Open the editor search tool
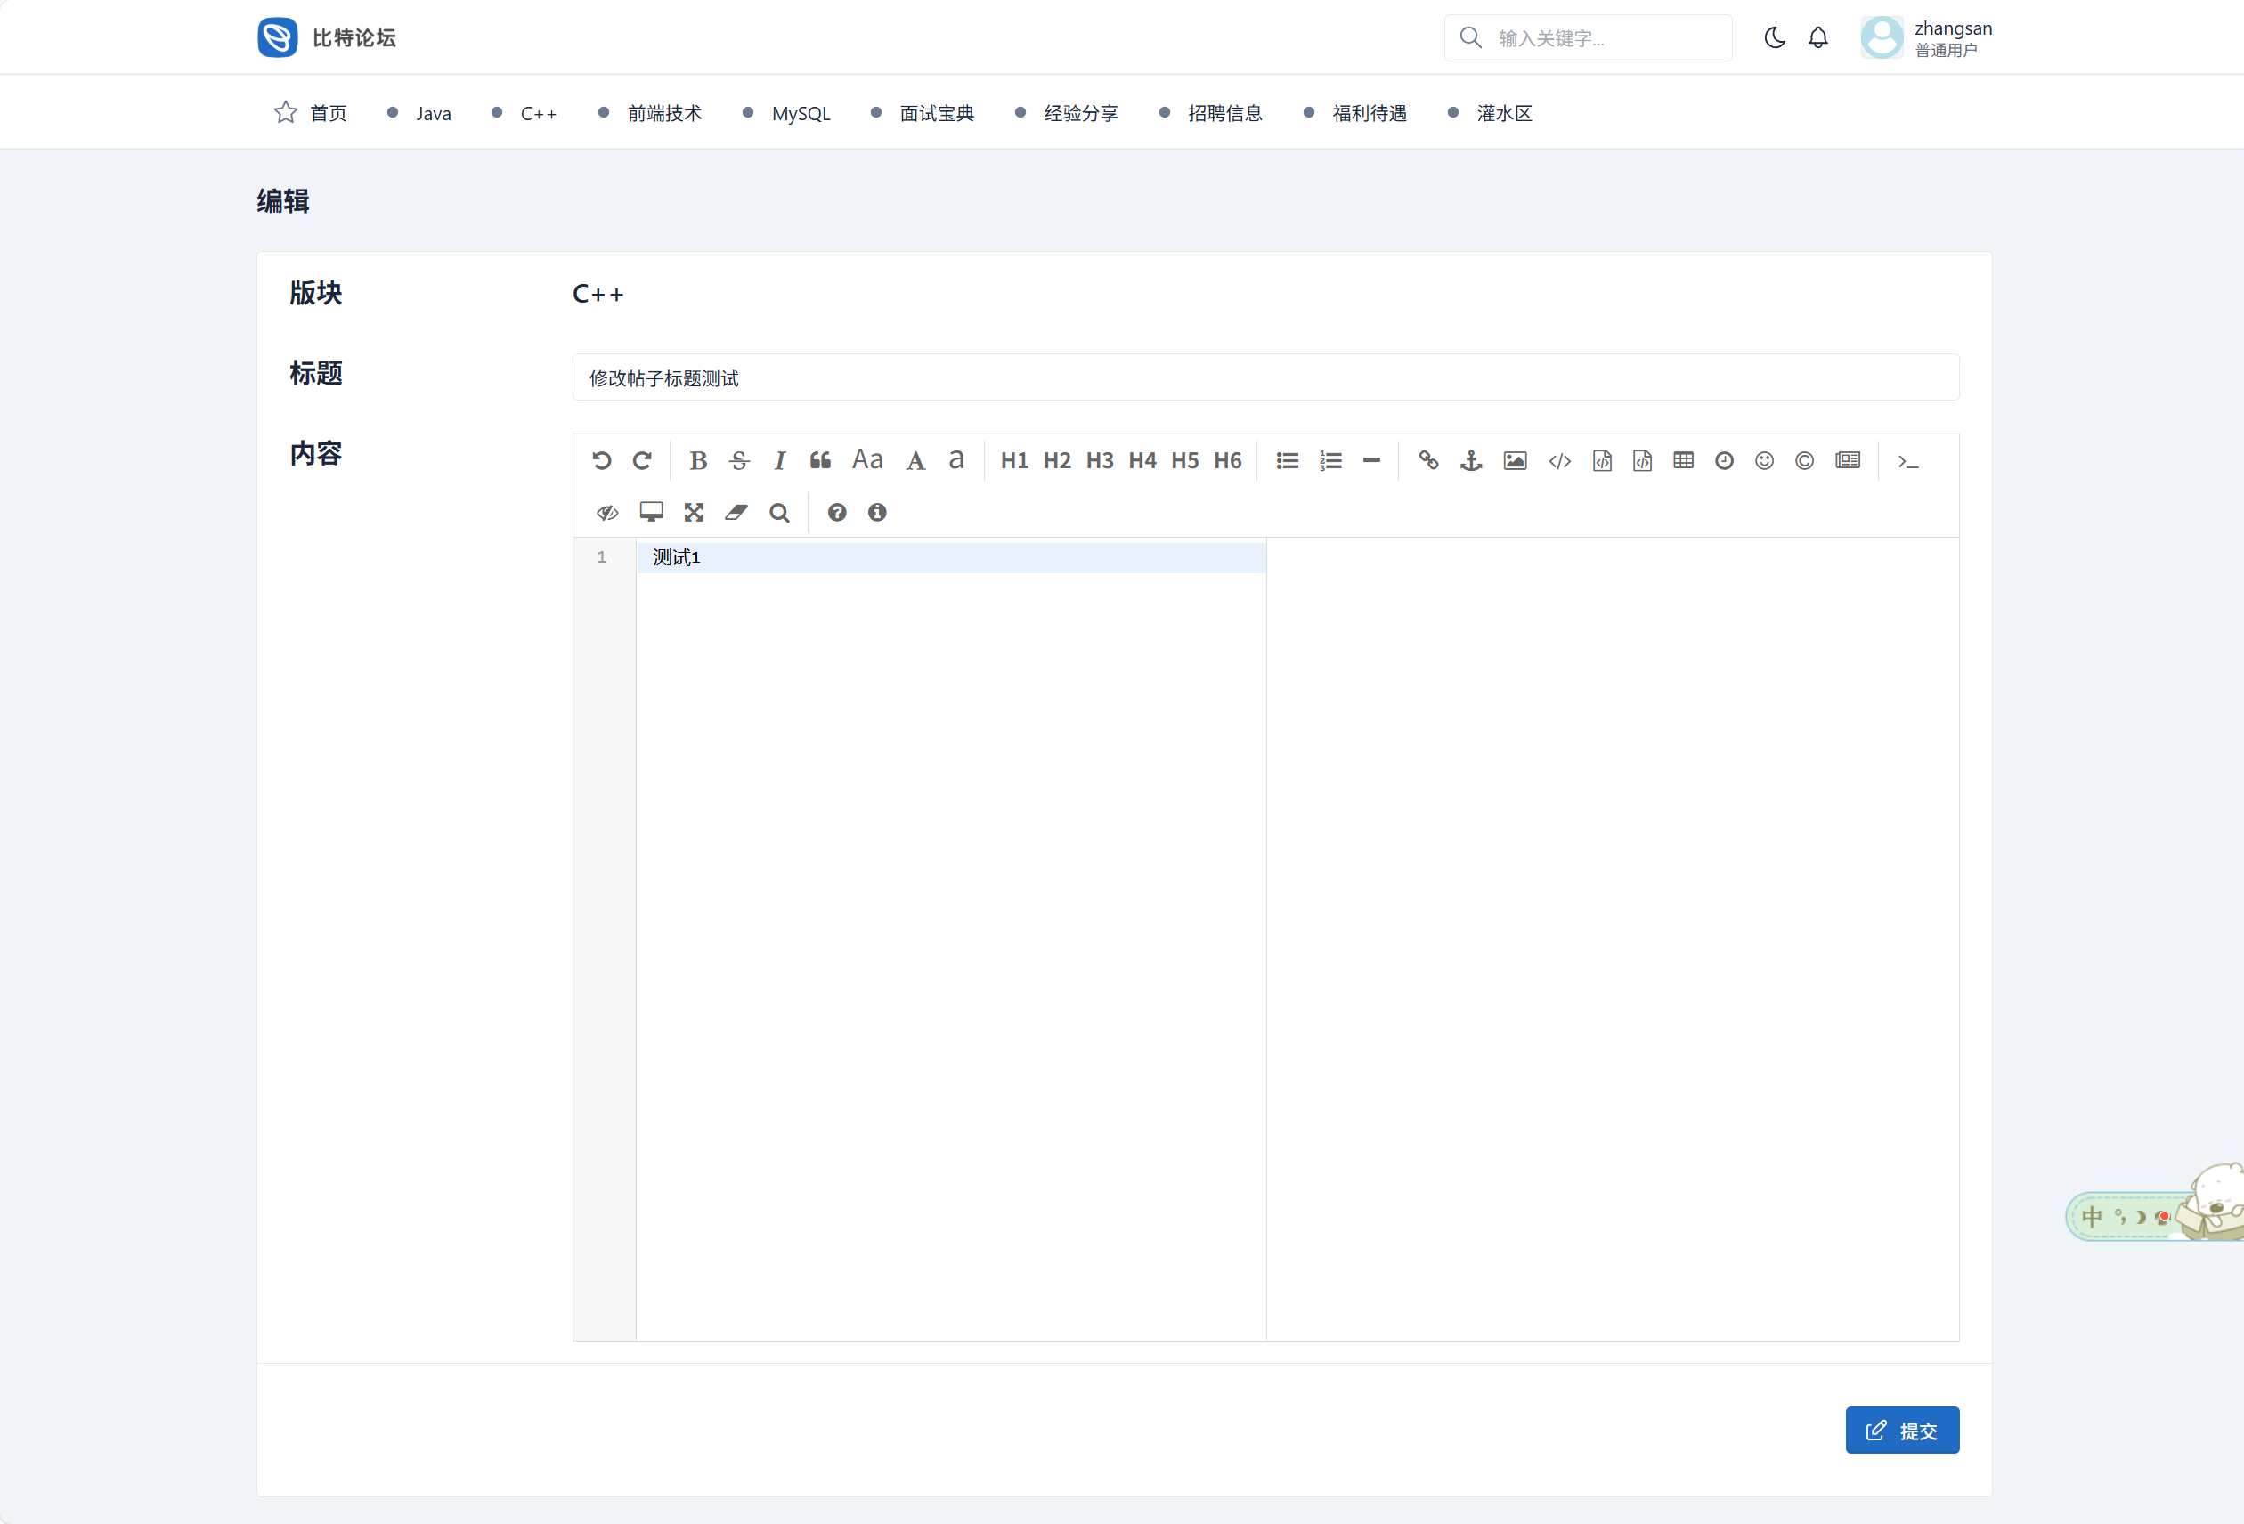 point(779,513)
